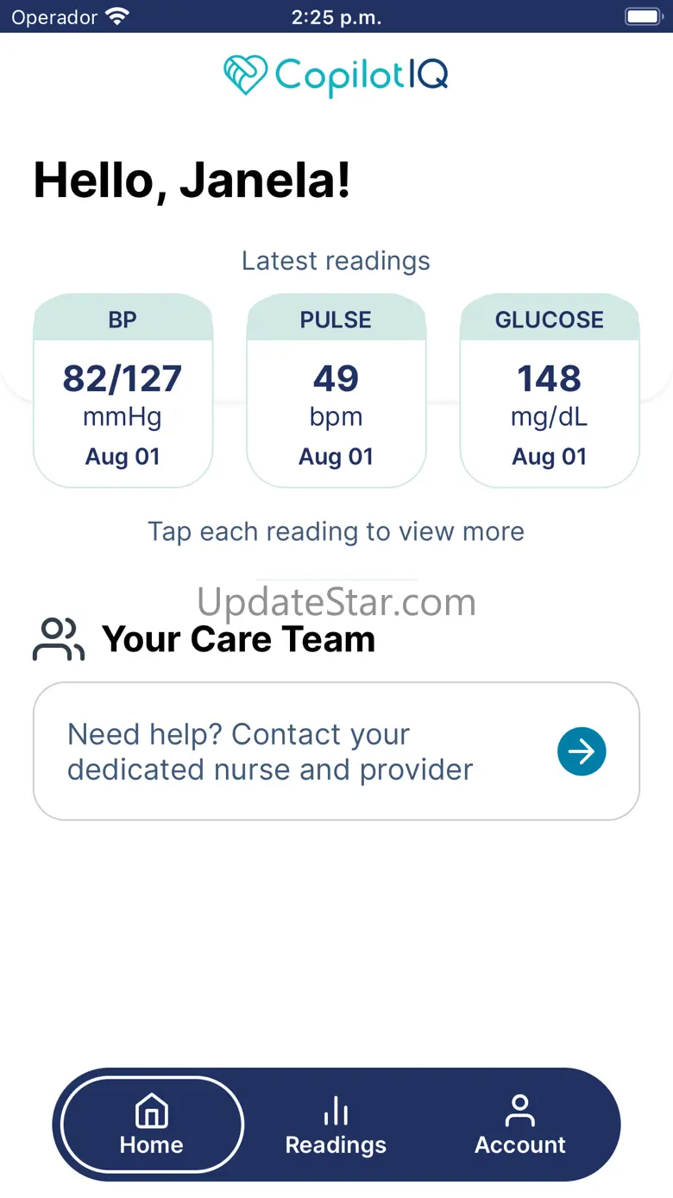This screenshot has width=673, height=1198.
Task: Open the Pulse reading card
Action: 336,390
